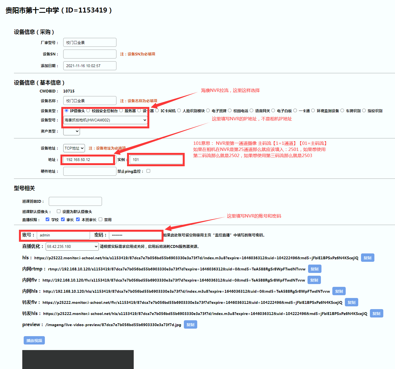Image resolution: width=395 pixels, height=369 pixels.
Task: Copy the preview image path
Action: point(190,325)
